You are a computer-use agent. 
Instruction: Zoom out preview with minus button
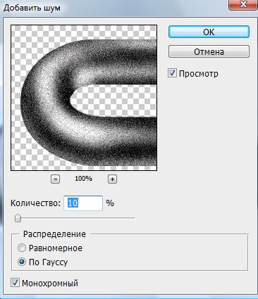(55, 179)
